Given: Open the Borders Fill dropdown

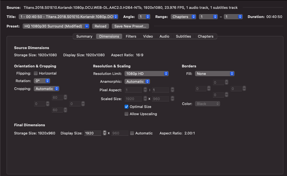Looking at the screenshot, I should coord(215,74).
